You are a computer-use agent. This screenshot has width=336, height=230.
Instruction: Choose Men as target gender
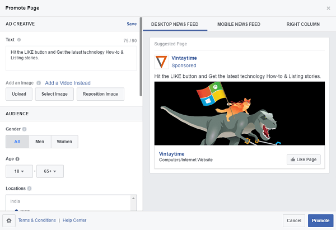tap(39, 142)
